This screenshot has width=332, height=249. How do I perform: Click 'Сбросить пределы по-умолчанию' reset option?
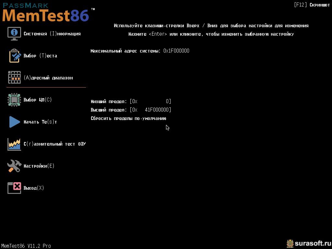click(x=128, y=118)
